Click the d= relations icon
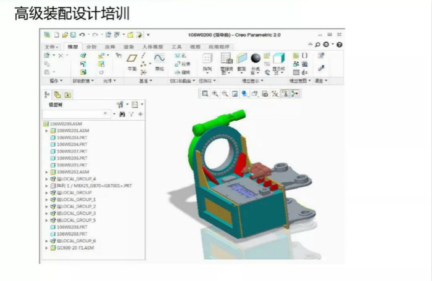Screen dimensions: 432x281 tap(304, 72)
